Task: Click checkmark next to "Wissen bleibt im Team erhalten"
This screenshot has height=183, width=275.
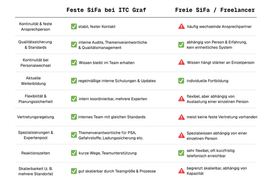Action: (x=74, y=62)
